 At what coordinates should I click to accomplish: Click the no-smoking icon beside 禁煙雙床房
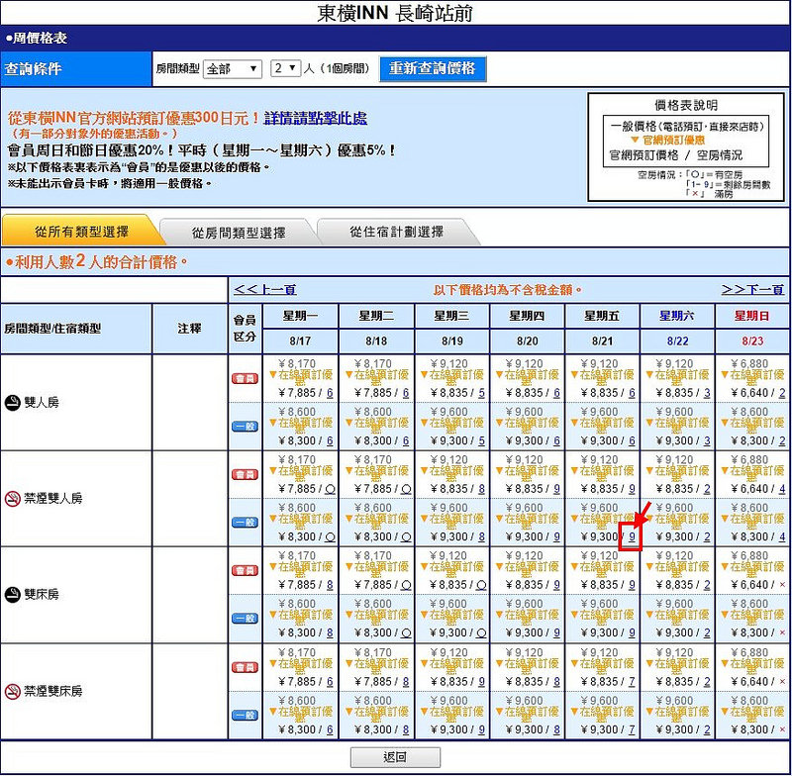click(x=12, y=691)
